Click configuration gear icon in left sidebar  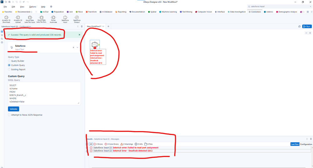(2, 32)
